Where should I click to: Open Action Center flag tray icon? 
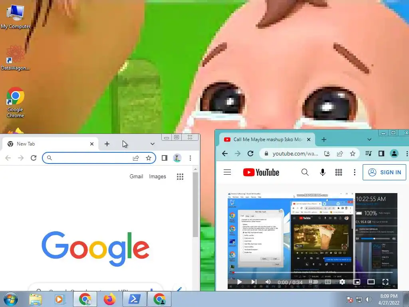click(349, 299)
